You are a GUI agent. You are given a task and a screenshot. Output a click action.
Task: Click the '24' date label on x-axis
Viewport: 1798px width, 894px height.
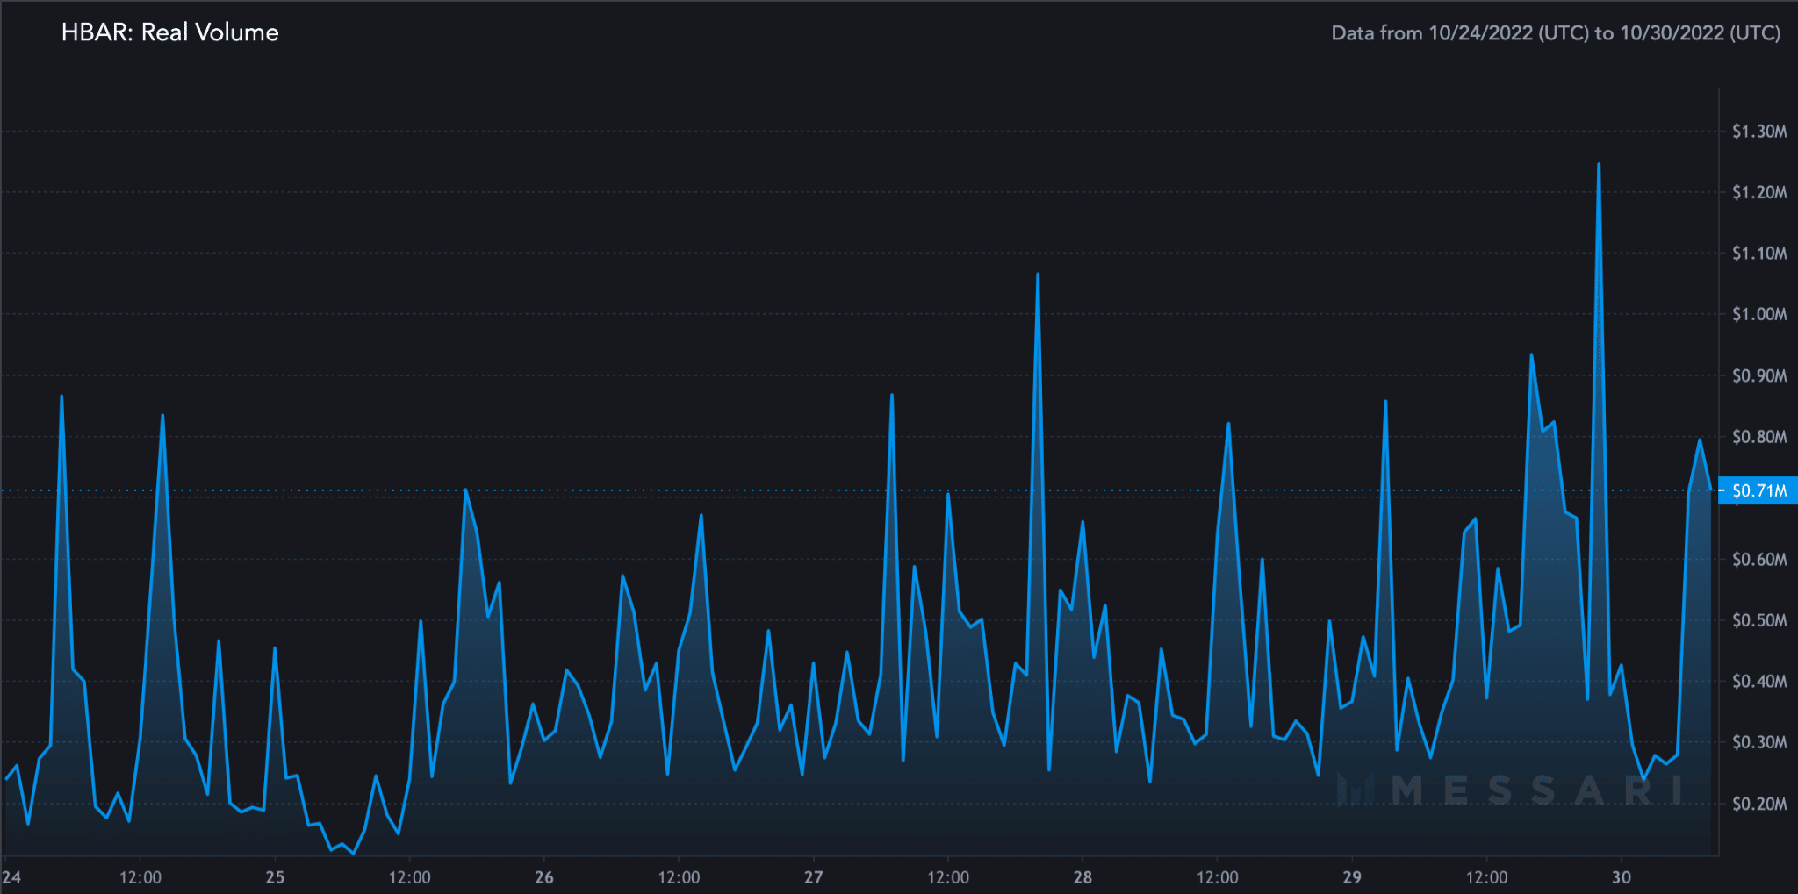tap(11, 877)
